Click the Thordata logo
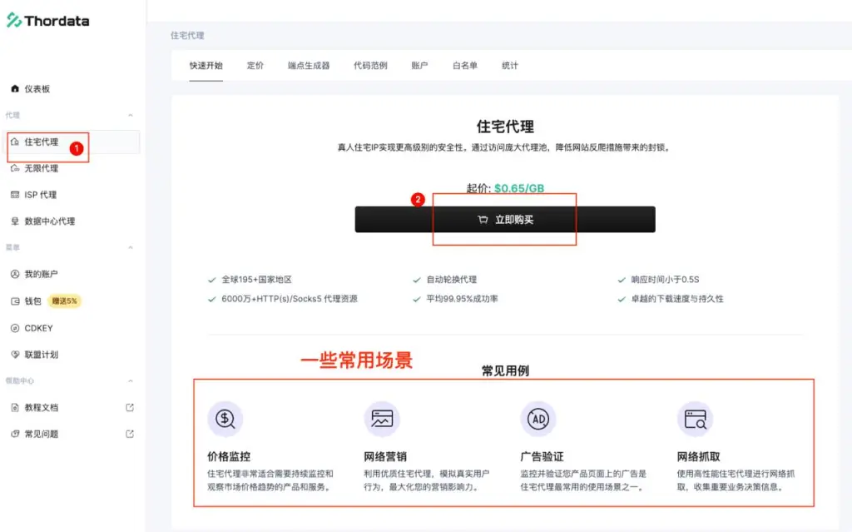 tap(47, 21)
